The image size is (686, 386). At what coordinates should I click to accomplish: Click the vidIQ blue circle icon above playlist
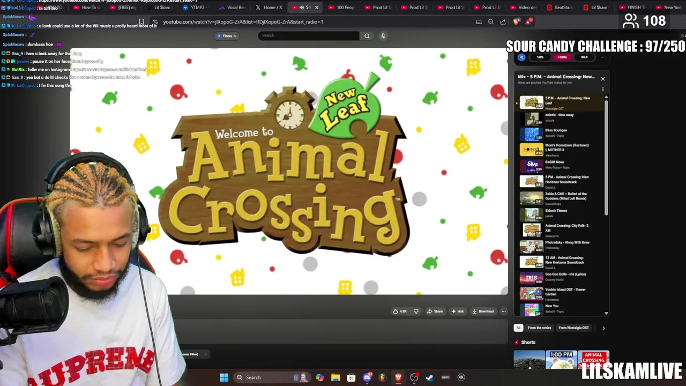tap(521, 57)
